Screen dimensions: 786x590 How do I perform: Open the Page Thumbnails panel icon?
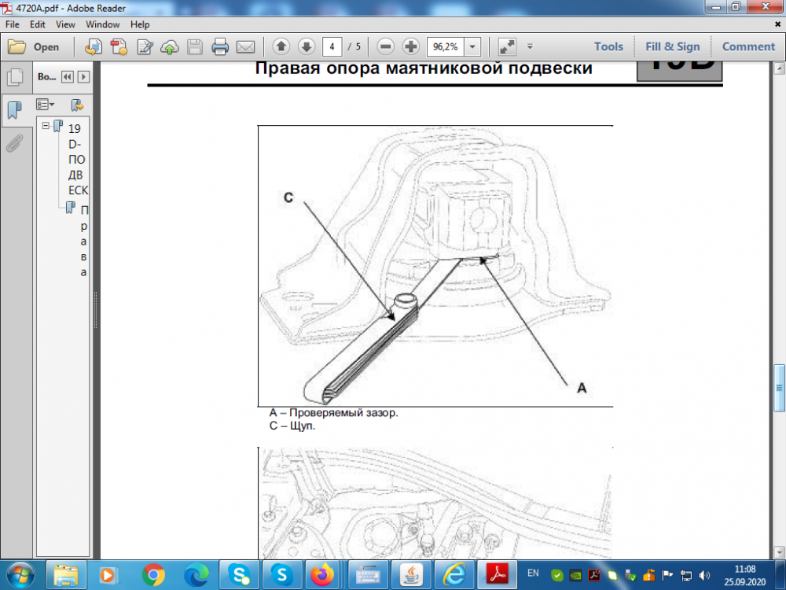coord(16,77)
